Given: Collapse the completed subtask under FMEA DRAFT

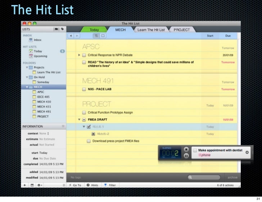Looking at the screenshot, I should 84,127.
